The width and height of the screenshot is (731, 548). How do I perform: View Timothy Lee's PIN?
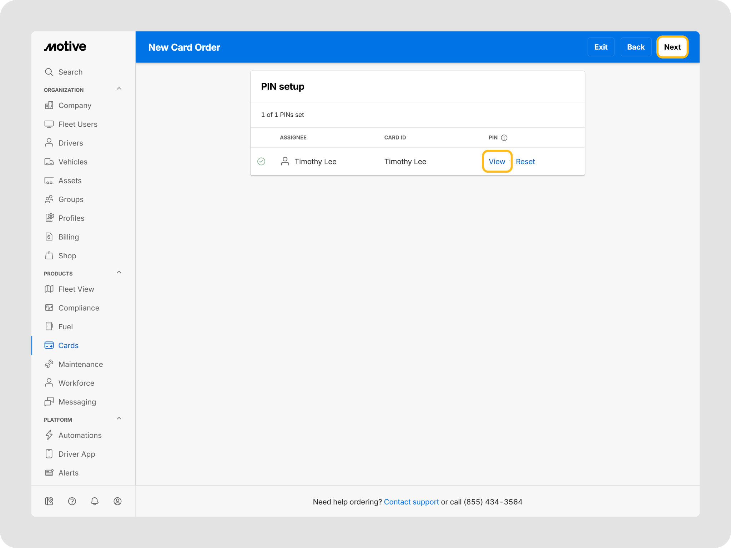497,162
